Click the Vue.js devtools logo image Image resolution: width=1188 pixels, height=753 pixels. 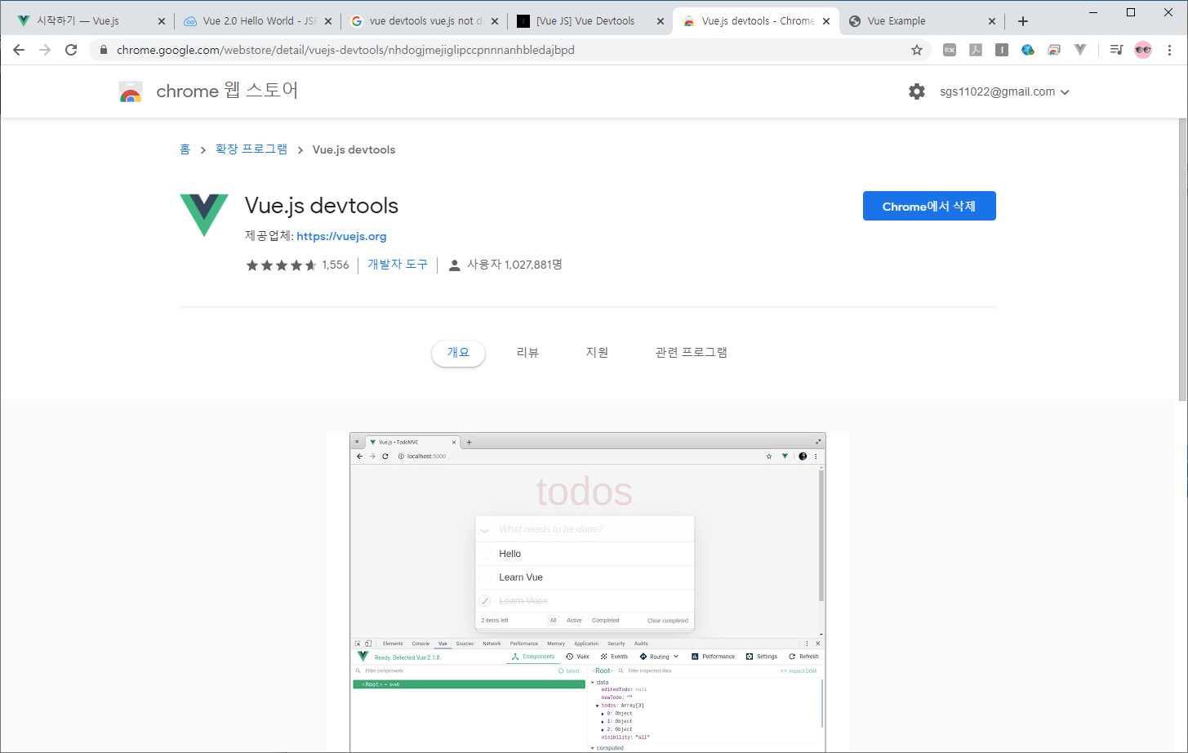coord(204,215)
